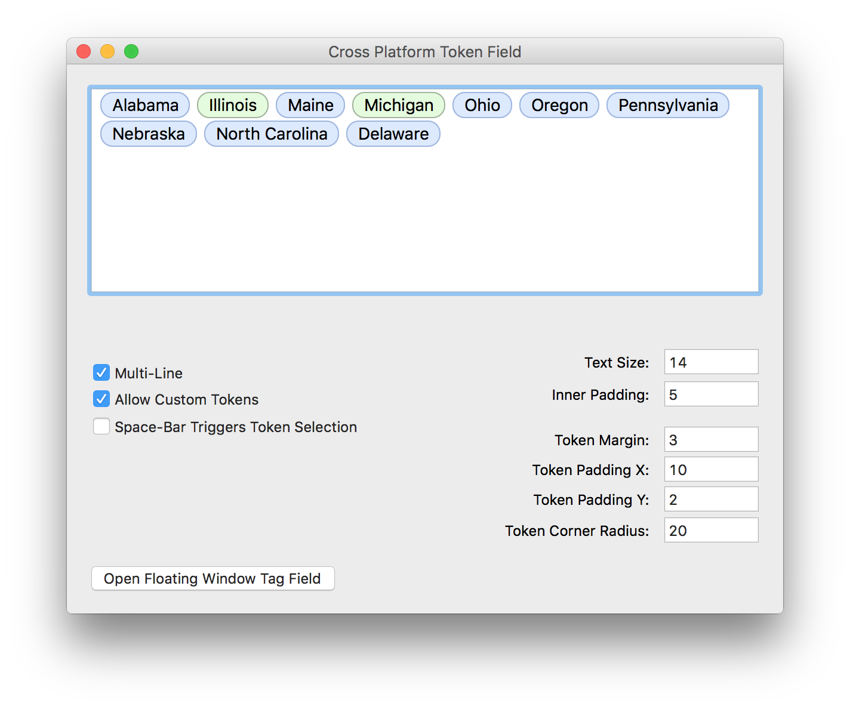Open Floating Window Tag Field button
The height and width of the screenshot is (709, 850).
click(x=213, y=578)
